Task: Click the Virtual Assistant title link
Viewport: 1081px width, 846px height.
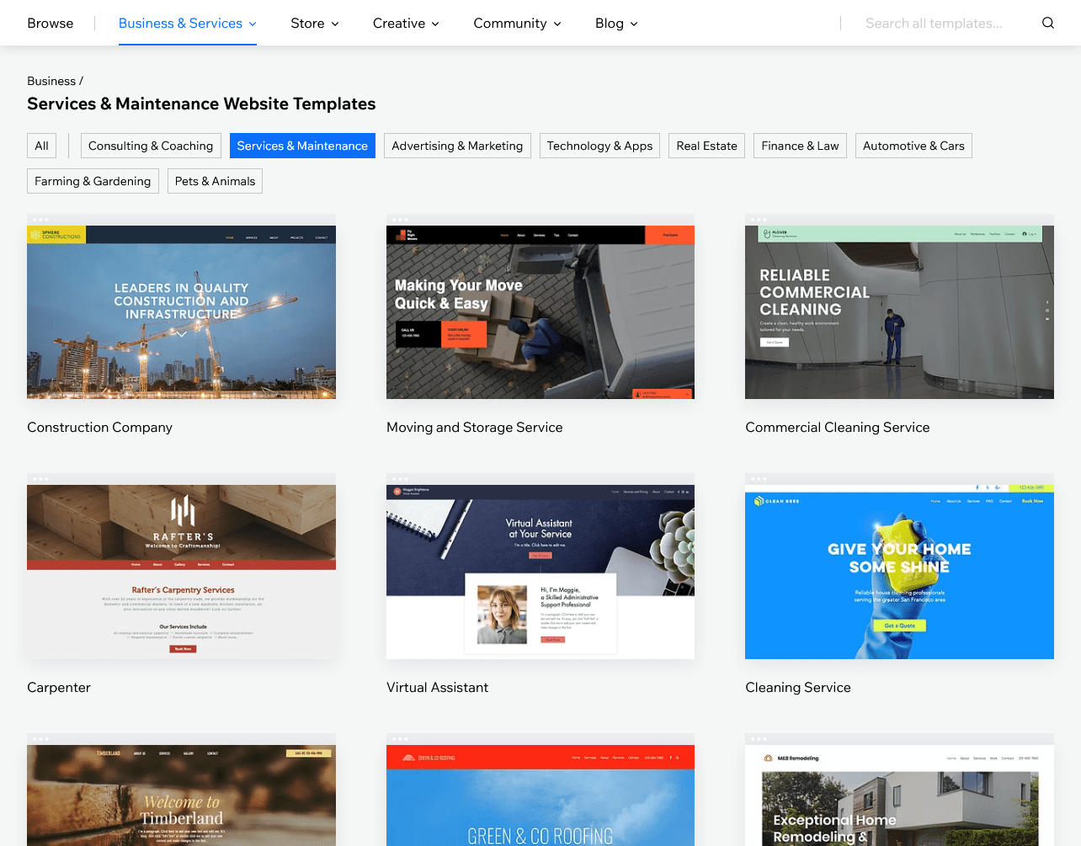Action: coord(437,688)
